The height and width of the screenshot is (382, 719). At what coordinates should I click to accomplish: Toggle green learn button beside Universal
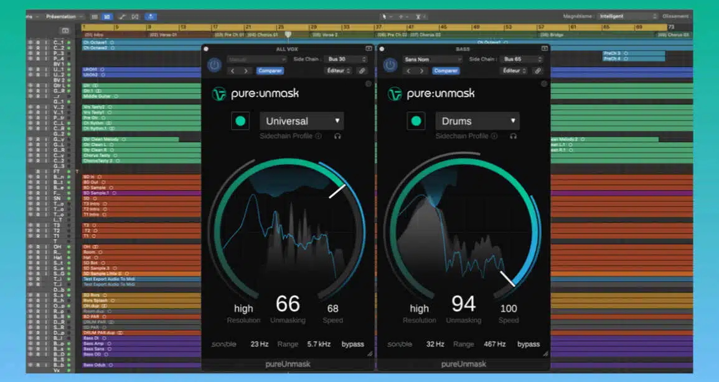tap(240, 121)
